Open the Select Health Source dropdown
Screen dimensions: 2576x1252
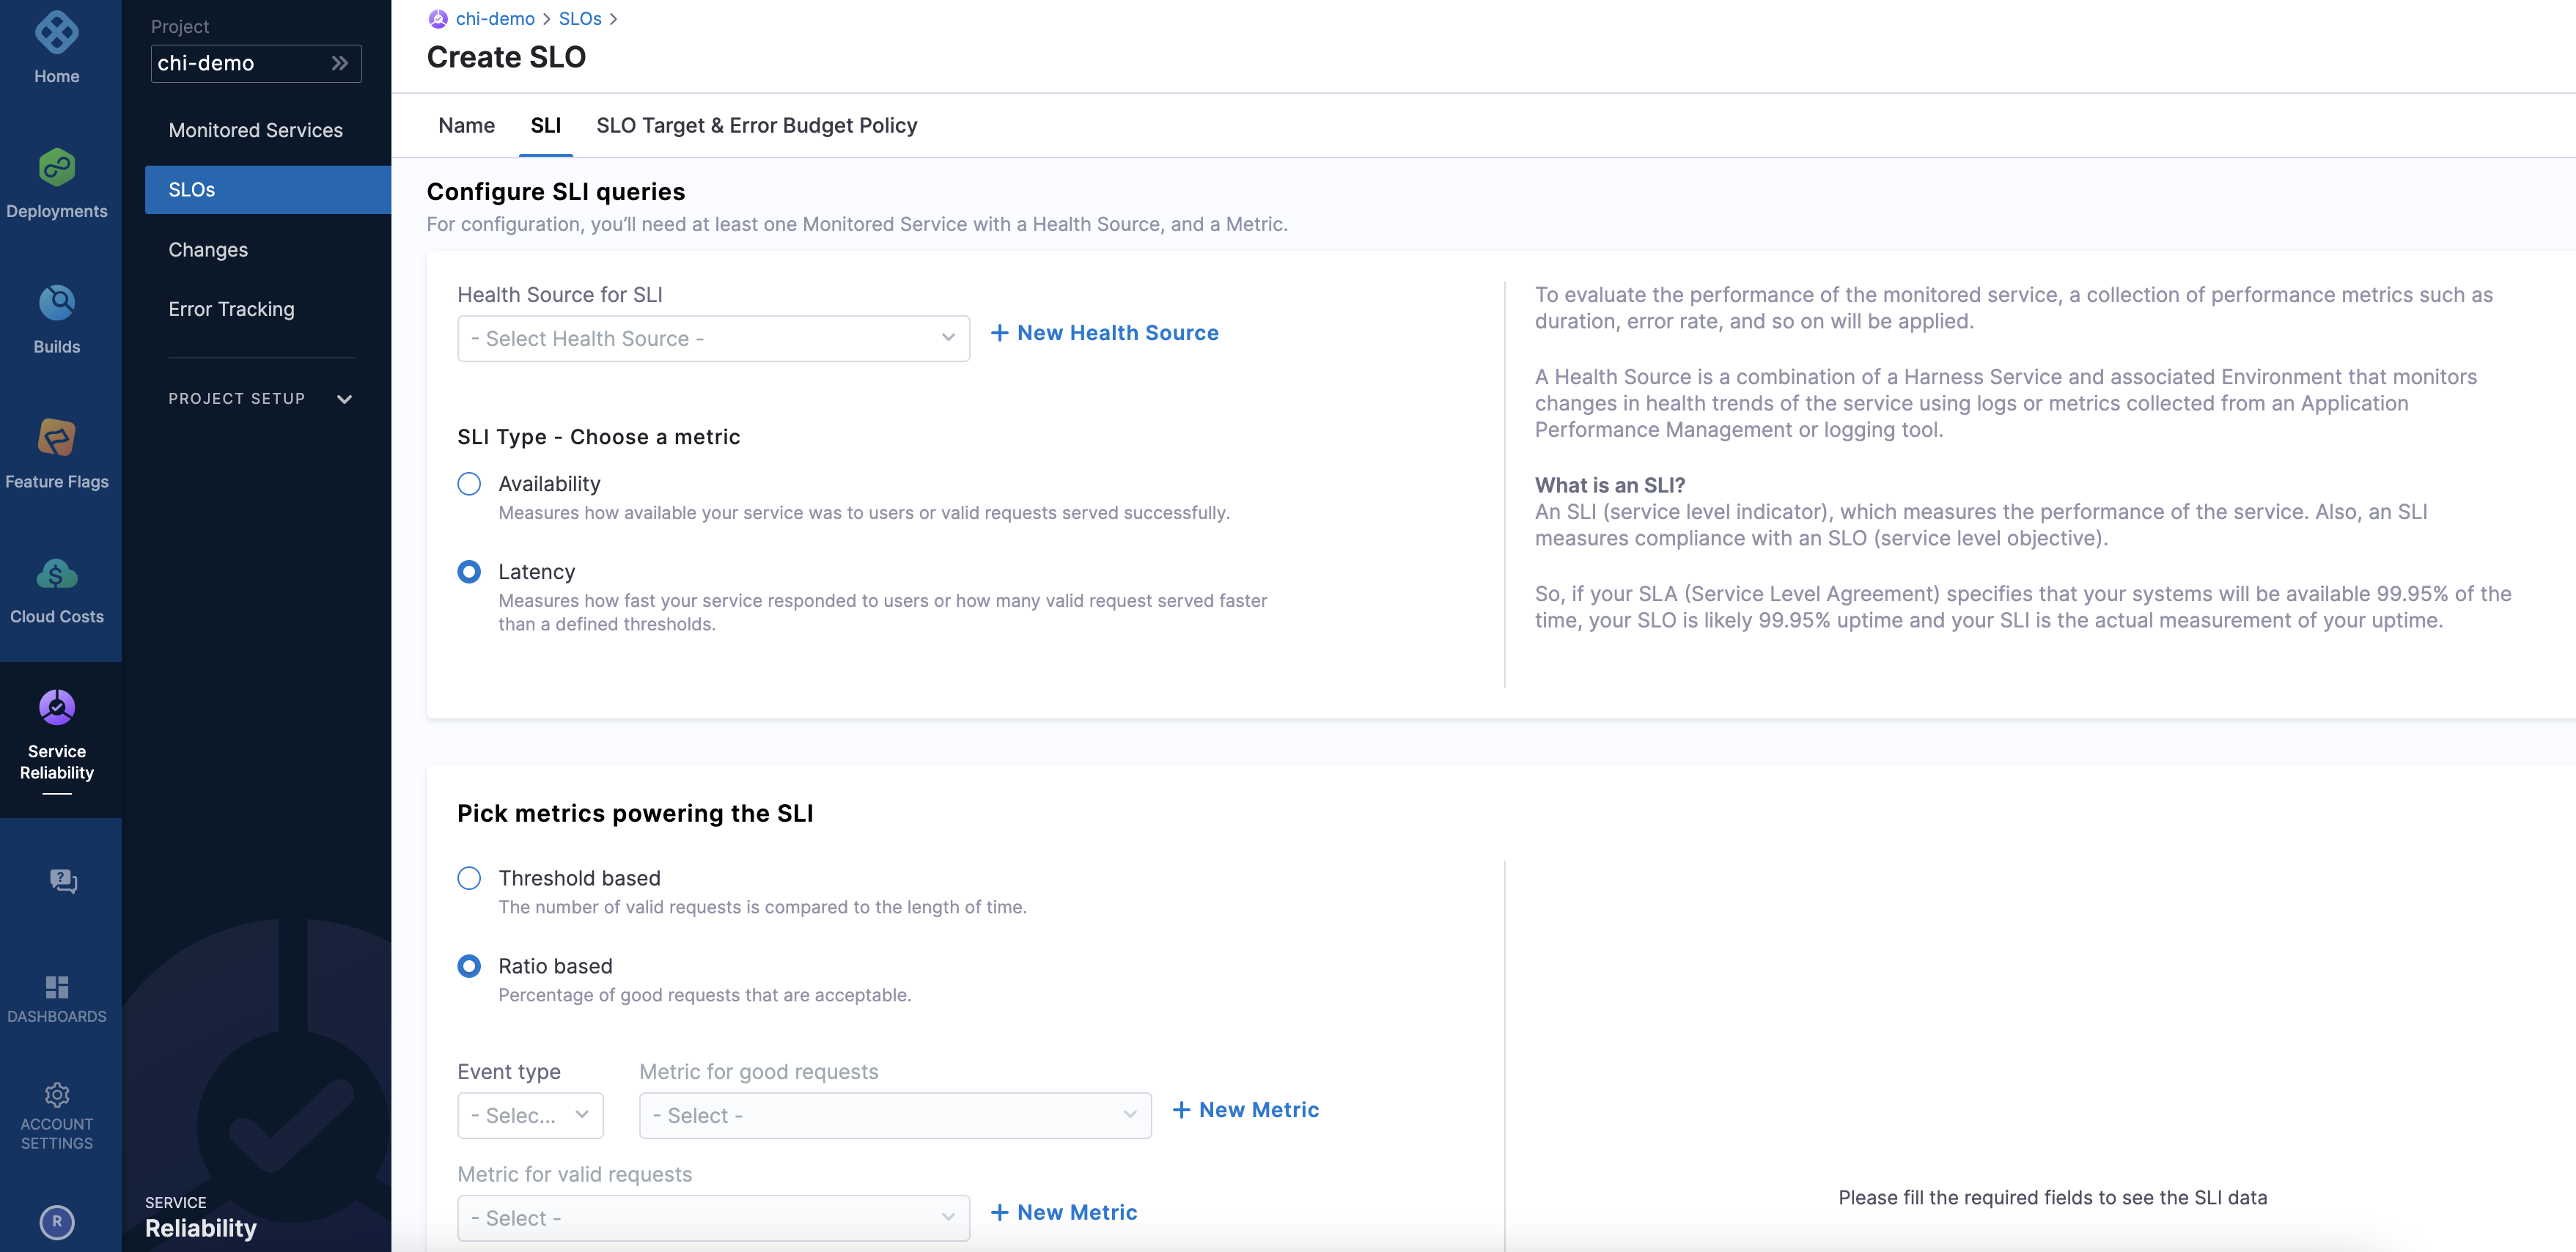click(713, 339)
